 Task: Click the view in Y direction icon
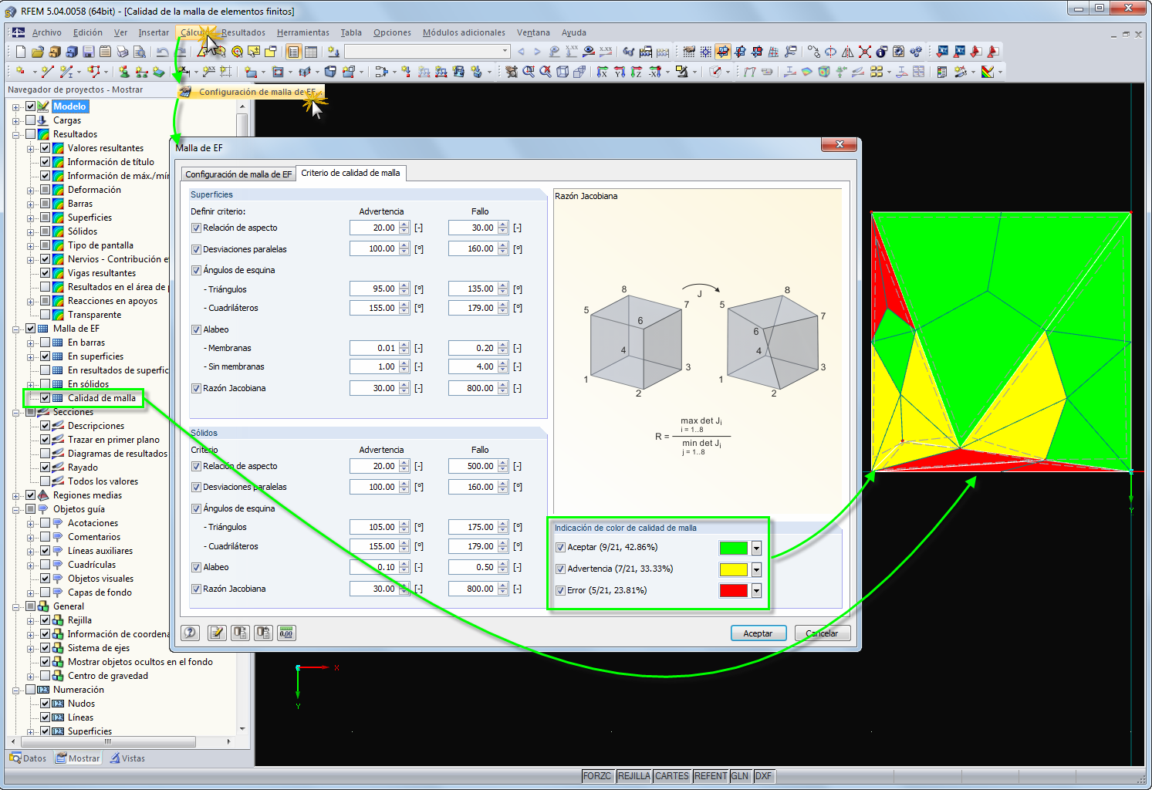pos(619,72)
